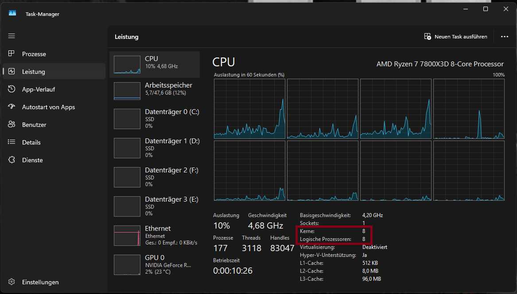Image resolution: width=517 pixels, height=294 pixels.
Task: Click the L1-Cache value 512 KB
Action: pos(370,263)
